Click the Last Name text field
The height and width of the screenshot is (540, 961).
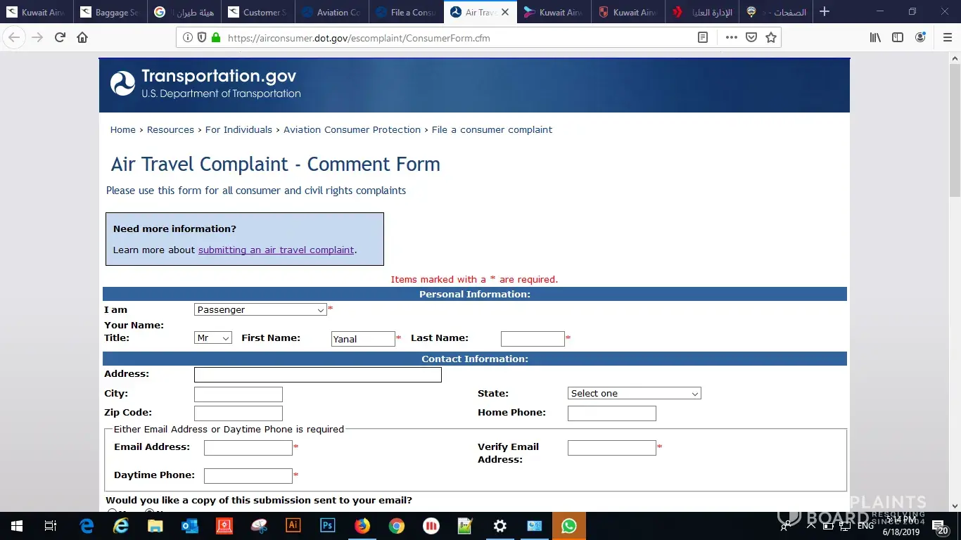point(533,339)
